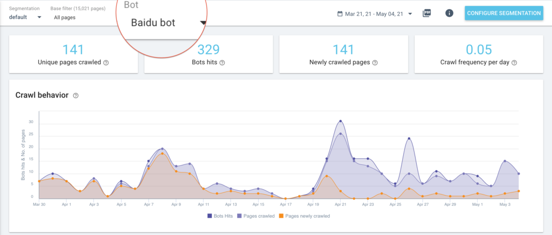Click the Crawl frequency per day label
552x235 pixels.
click(x=475, y=63)
